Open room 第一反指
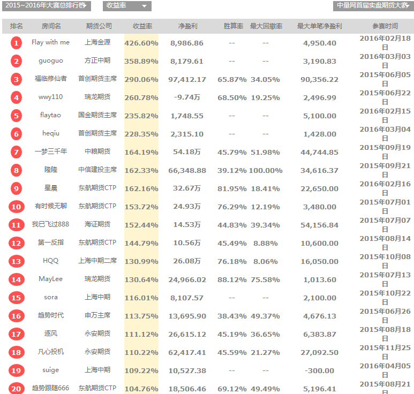This screenshot has height=394, width=414. coord(51,243)
